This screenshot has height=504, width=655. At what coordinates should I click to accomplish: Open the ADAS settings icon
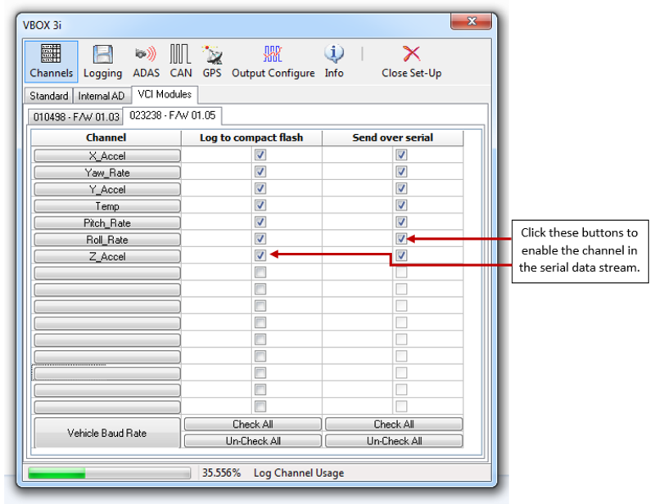[x=147, y=61]
